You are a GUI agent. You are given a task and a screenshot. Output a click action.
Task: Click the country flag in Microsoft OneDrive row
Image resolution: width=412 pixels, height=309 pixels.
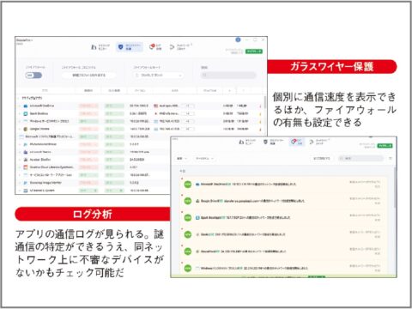click(156, 106)
